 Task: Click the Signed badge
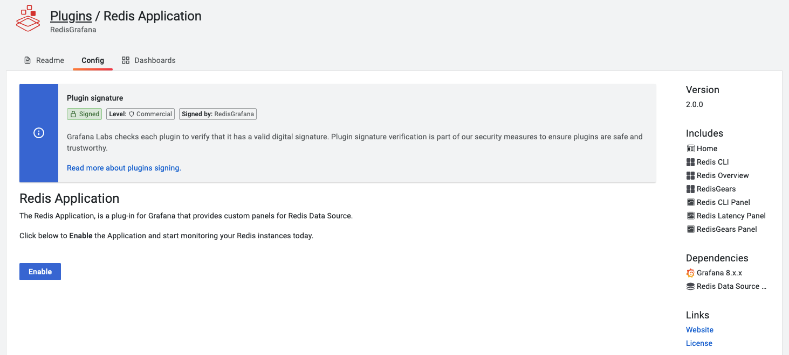click(84, 114)
